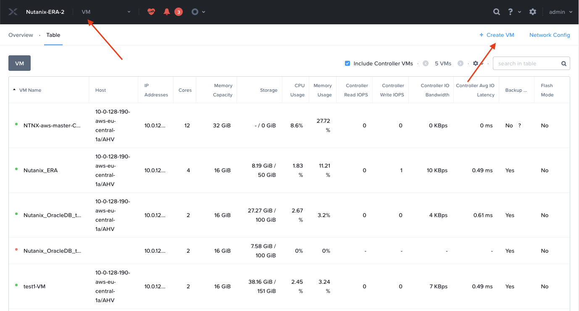
Task: Click the 38.16 GiB / 151 GiB storage cell
Action: coord(262,287)
